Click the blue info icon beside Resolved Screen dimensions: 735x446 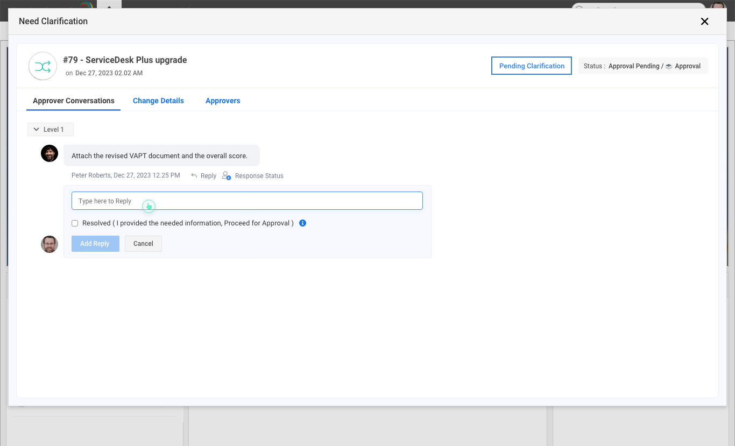pyautogui.click(x=302, y=223)
